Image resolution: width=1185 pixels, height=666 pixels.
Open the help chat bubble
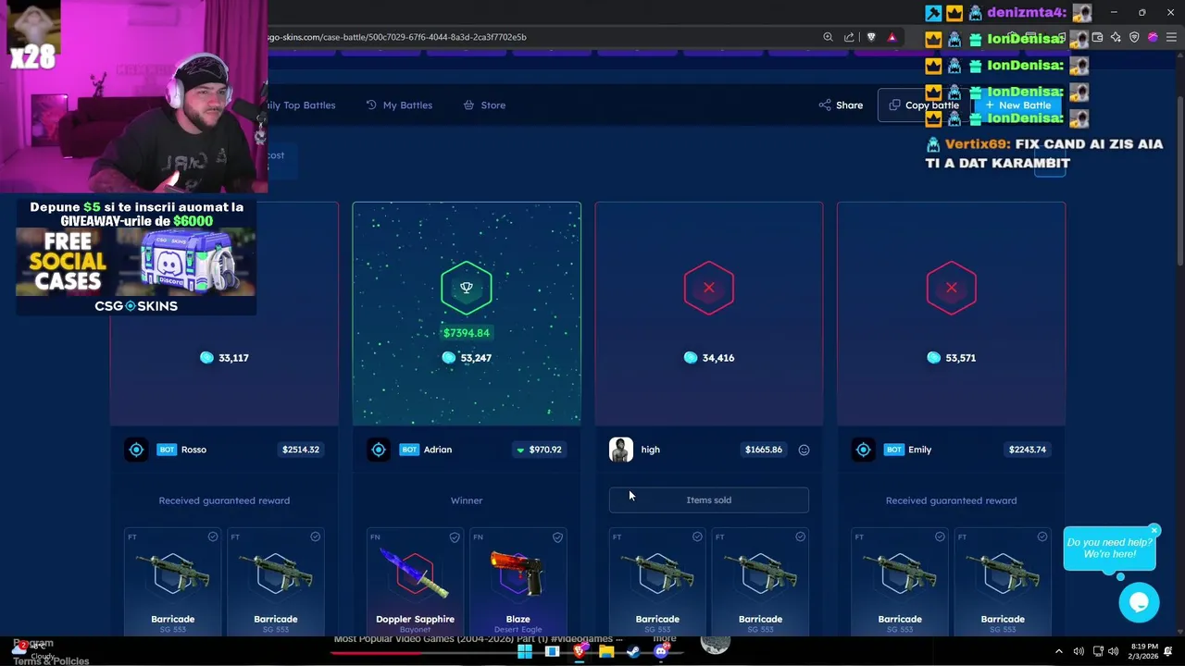point(1139,603)
